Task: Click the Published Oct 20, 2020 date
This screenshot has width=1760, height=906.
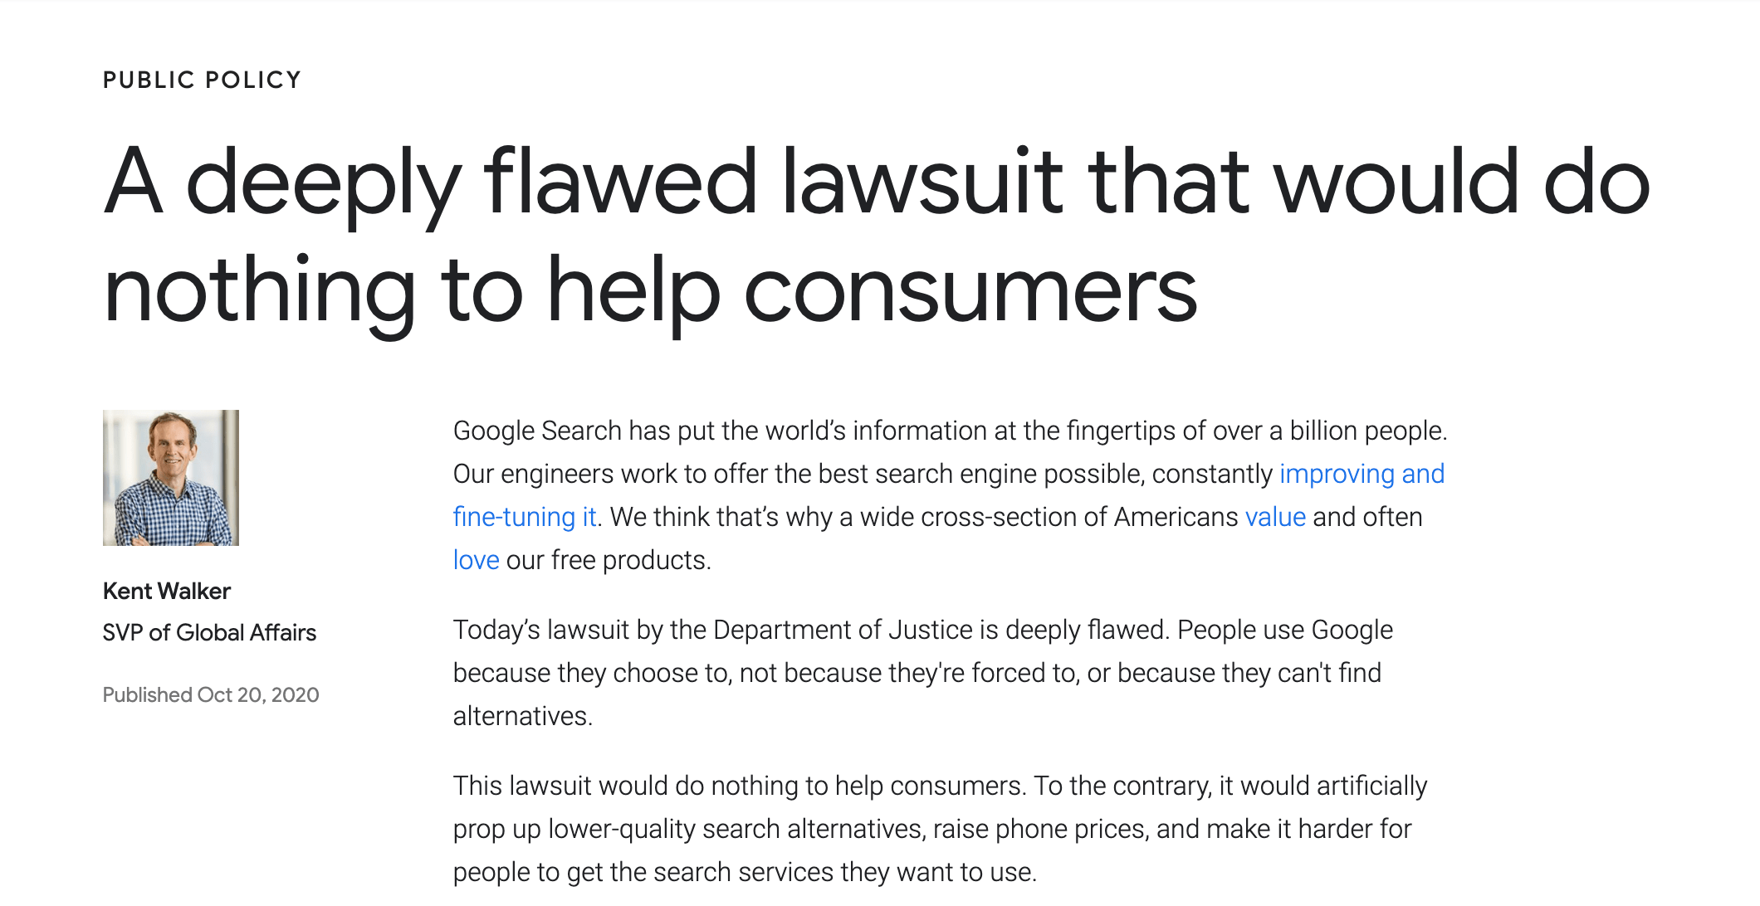Action: [x=211, y=694]
